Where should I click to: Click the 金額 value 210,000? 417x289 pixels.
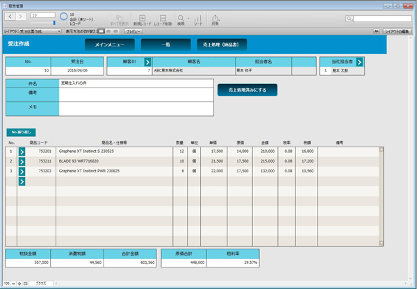click(x=268, y=151)
